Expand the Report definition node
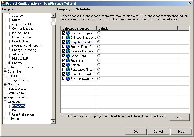This screenshot has height=137, width=194. tap(5, 97)
